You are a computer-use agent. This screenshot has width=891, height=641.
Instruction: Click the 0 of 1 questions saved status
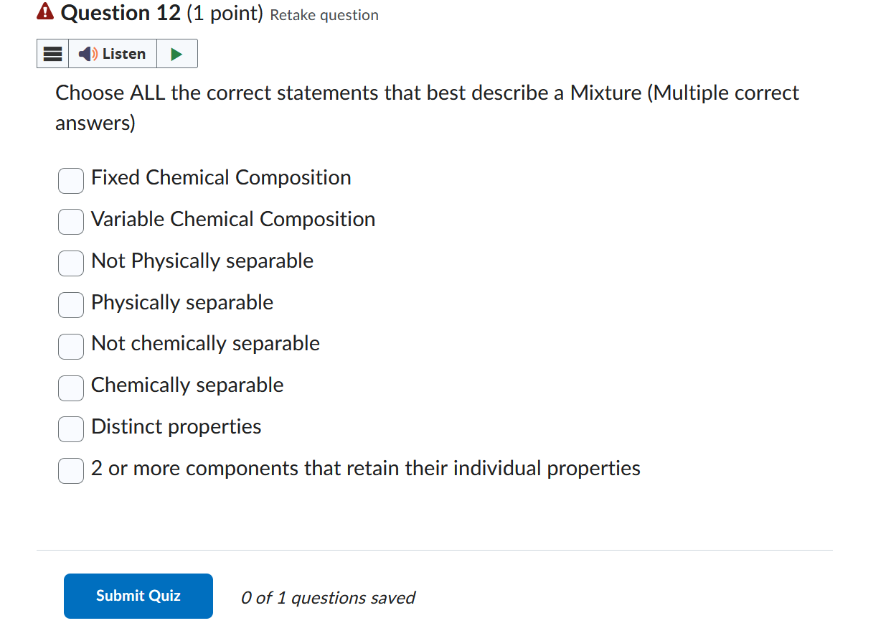pos(328,597)
